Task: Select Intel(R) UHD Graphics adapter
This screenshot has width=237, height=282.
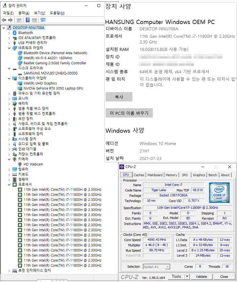Action: 40,83
